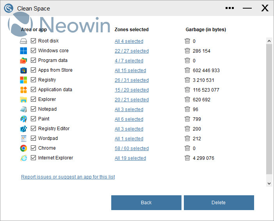Click the scrollbar down arrow

pyautogui.click(x=269, y=183)
